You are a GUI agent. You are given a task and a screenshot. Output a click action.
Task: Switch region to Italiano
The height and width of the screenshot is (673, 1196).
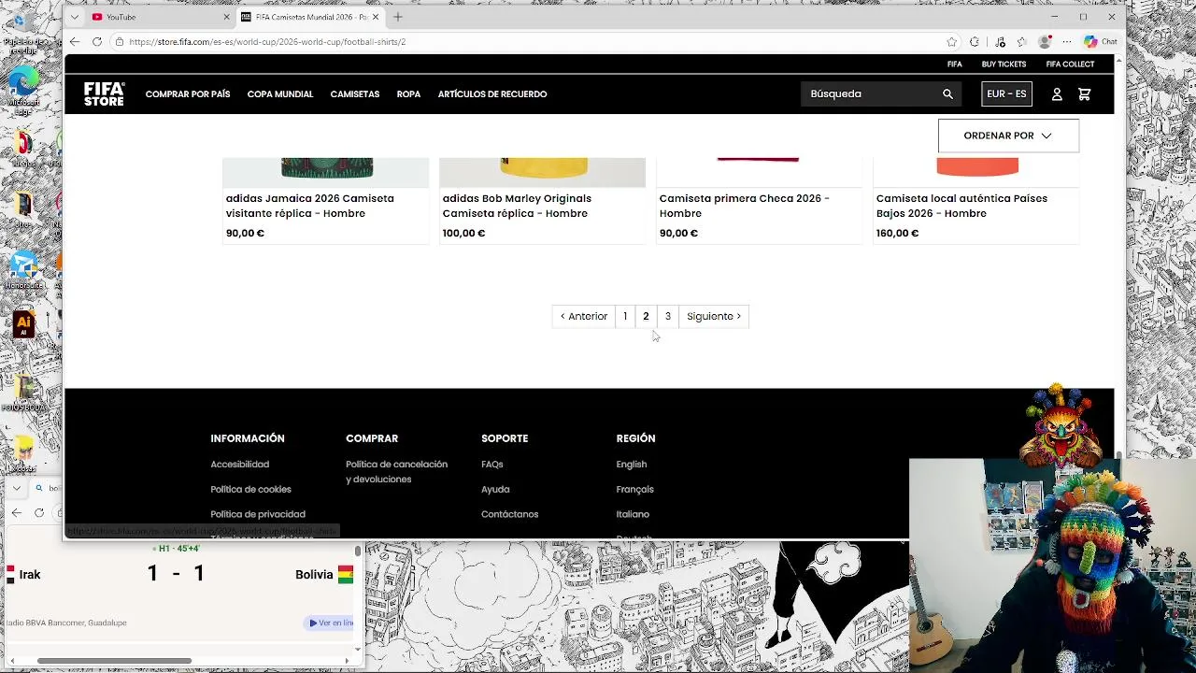[x=633, y=514]
